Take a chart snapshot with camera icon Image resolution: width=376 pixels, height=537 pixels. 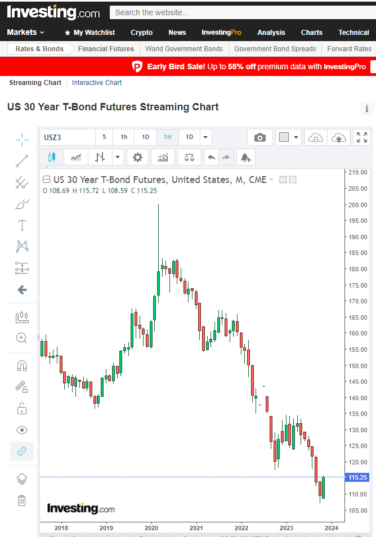tap(259, 137)
